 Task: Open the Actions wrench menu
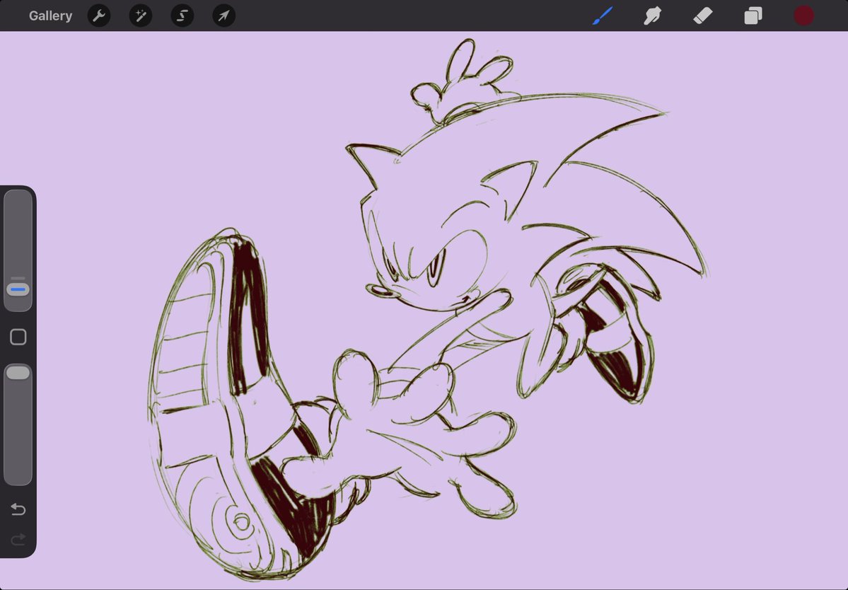pyautogui.click(x=99, y=16)
